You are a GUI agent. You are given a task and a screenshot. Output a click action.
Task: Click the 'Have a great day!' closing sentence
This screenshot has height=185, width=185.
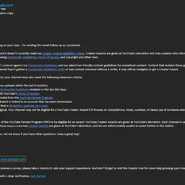click(x=68, y=134)
